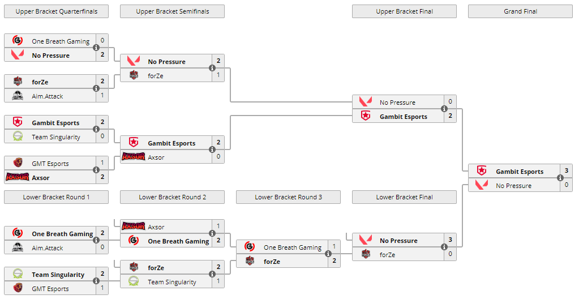Click the Axsor logo in Lower Bracket Round 2
579x299 pixels.
[134, 227]
